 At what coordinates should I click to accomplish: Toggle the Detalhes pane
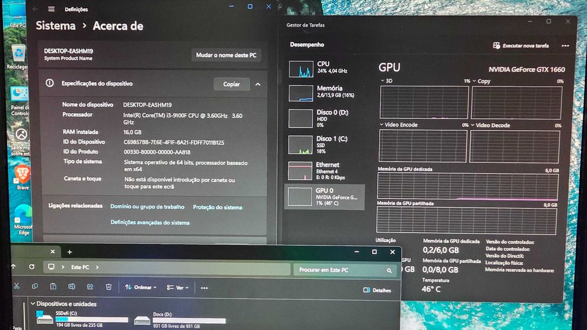[x=377, y=290]
